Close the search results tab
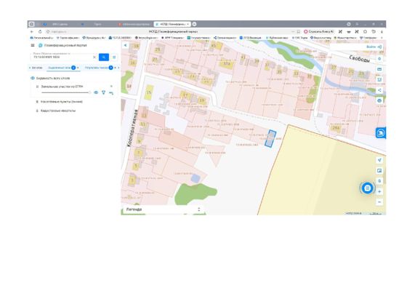Screen dimensions: 407x288 coord(116,68)
